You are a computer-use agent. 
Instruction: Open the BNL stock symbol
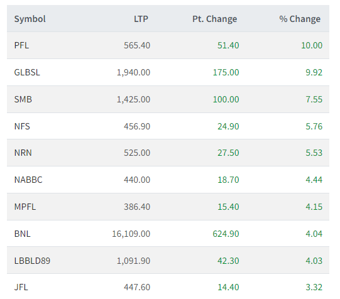[22, 234]
